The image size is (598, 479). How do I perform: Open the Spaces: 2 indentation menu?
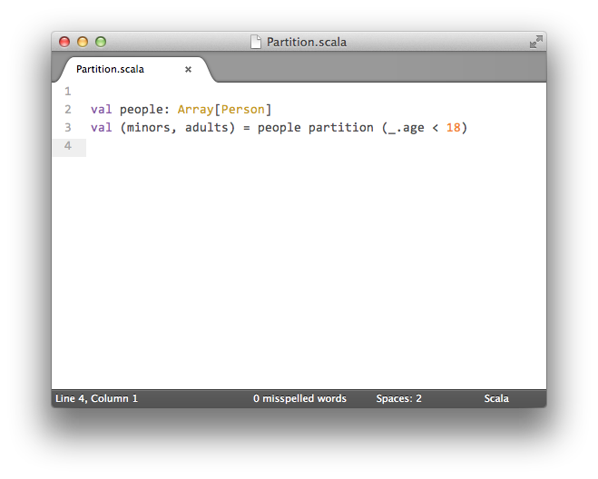(x=398, y=398)
